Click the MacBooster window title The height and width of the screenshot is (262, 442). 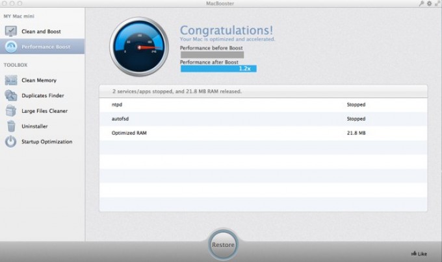pyautogui.click(x=220, y=3)
